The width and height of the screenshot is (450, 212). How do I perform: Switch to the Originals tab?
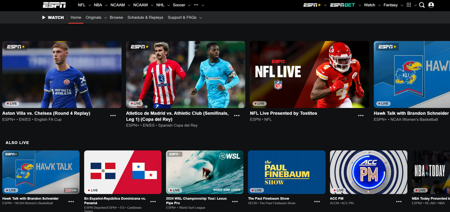point(93,17)
